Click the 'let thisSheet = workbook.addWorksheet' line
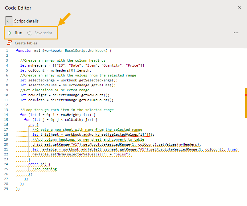 [93, 135]
